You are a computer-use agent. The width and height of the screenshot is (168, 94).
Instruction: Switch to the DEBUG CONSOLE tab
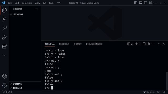(94, 44)
